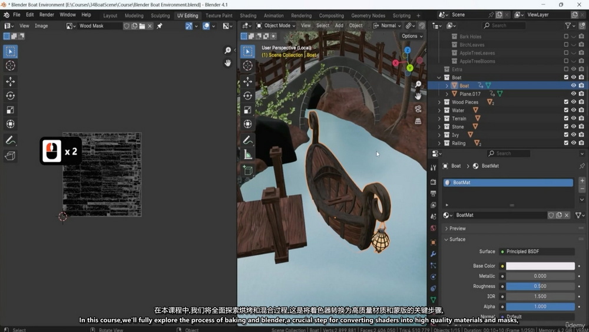Uncheck the Boat collection checkbox
This screenshot has height=332, width=589.
tap(566, 77)
